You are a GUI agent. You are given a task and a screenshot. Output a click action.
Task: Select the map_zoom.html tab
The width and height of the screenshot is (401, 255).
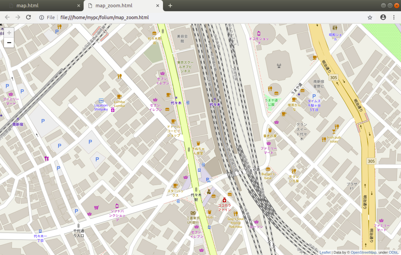click(x=114, y=6)
